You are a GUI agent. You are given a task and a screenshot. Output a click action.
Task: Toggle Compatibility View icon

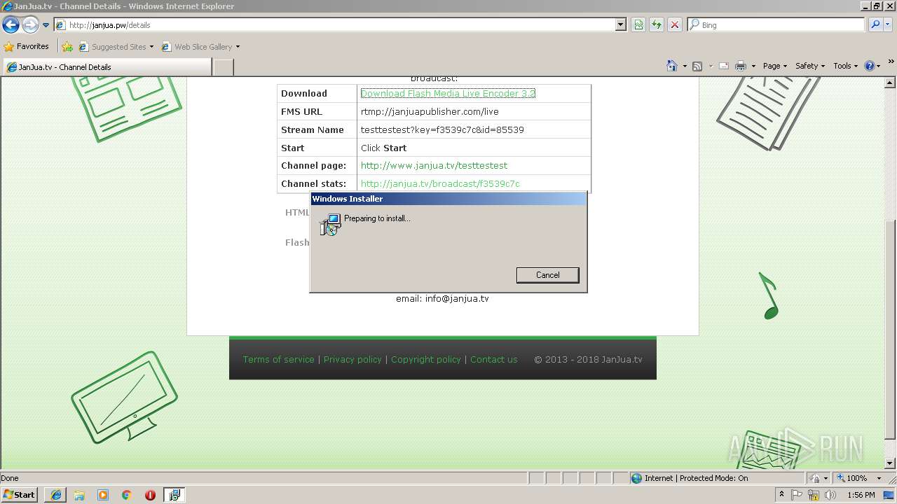click(638, 25)
